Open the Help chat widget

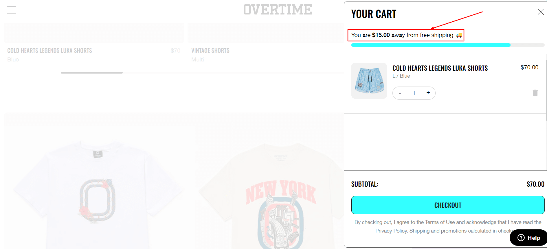528,238
